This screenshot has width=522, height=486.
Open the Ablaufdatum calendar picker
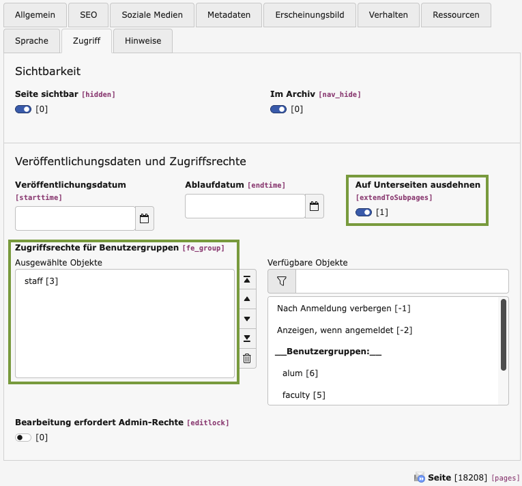coord(315,206)
